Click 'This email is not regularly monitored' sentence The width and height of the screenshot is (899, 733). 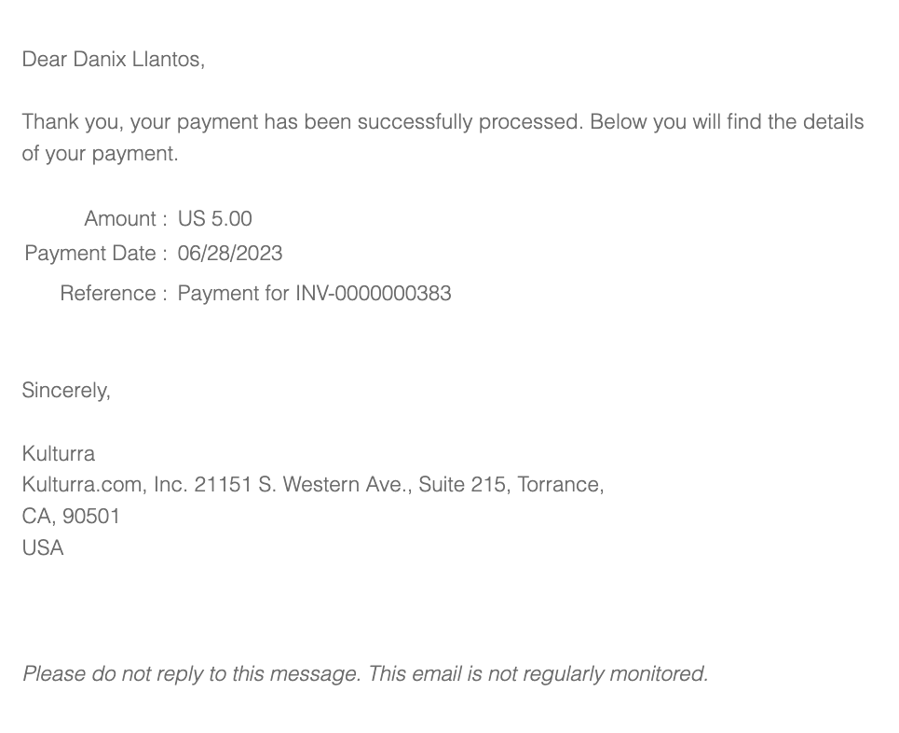pyautogui.click(x=538, y=673)
